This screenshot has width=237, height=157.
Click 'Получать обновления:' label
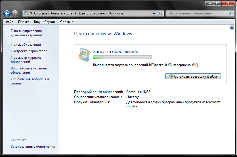click(x=92, y=102)
